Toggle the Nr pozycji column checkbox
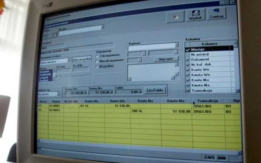 coord(187,54)
